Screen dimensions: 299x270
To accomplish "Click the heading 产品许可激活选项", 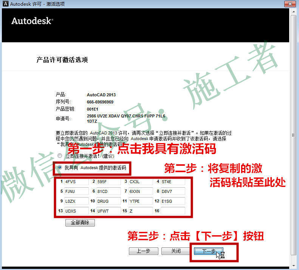I will click(62, 60).
